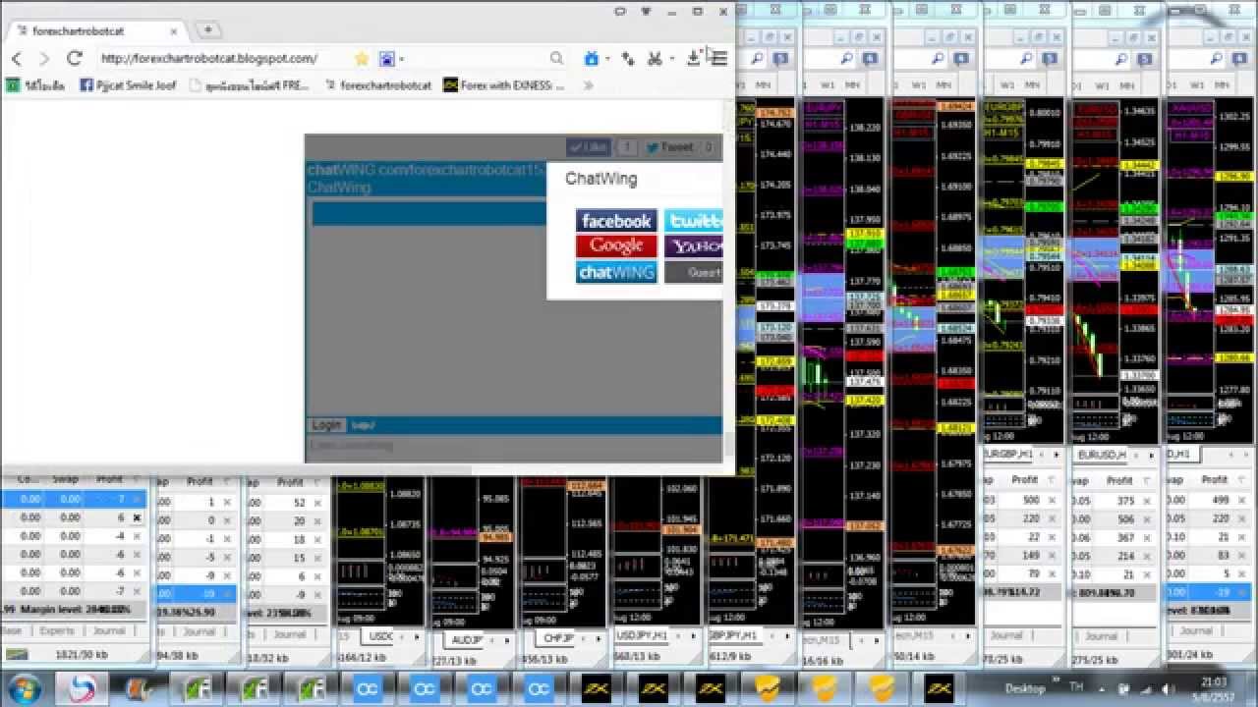Image resolution: width=1258 pixels, height=707 pixels.
Task: Close the order showing profit 375
Action: tap(1146, 500)
